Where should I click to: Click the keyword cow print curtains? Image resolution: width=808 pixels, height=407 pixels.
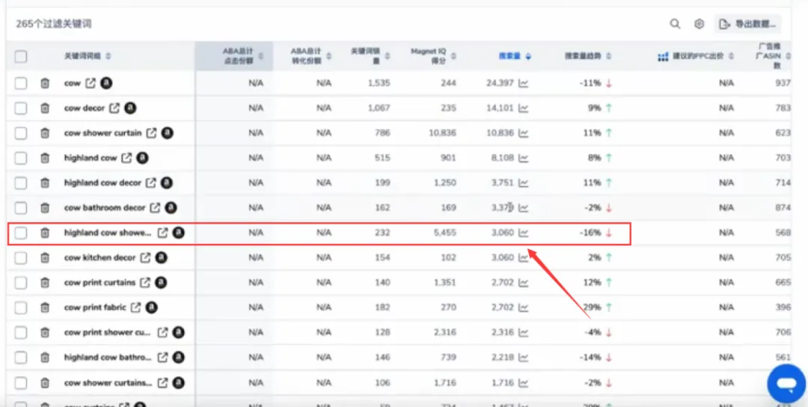tap(100, 282)
